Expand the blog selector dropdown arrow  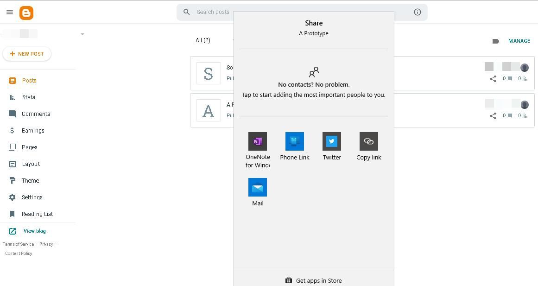coord(82,34)
